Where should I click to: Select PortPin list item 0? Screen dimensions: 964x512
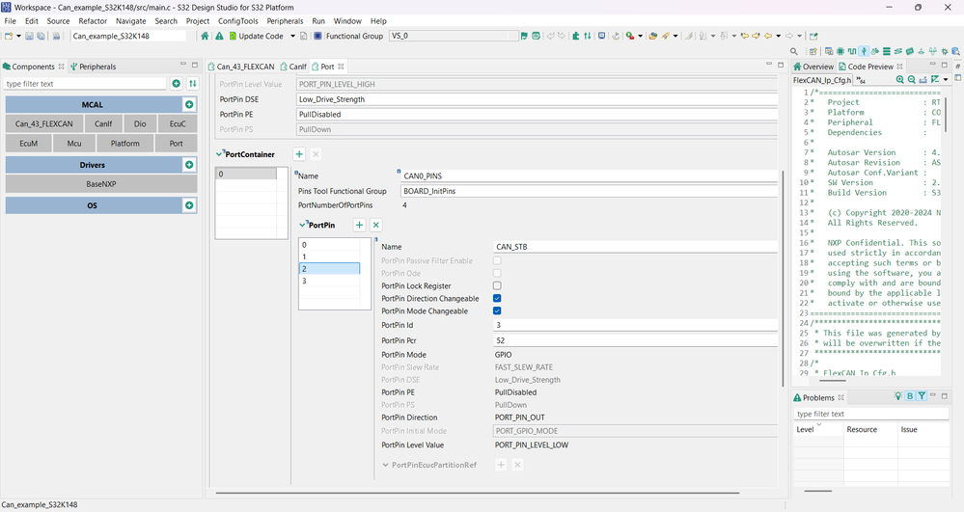point(329,245)
